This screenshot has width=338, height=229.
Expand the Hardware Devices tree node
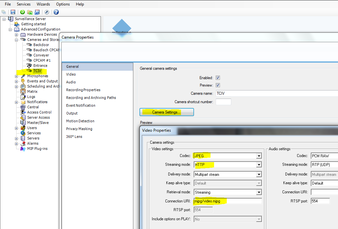(x=16, y=34)
